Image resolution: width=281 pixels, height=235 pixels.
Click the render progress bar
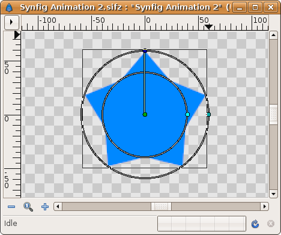click(202, 224)
